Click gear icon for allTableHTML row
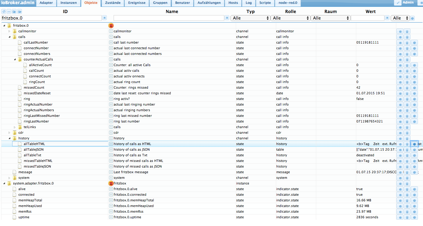The width and height of the screenshot is (423, 226). (400, 144)
